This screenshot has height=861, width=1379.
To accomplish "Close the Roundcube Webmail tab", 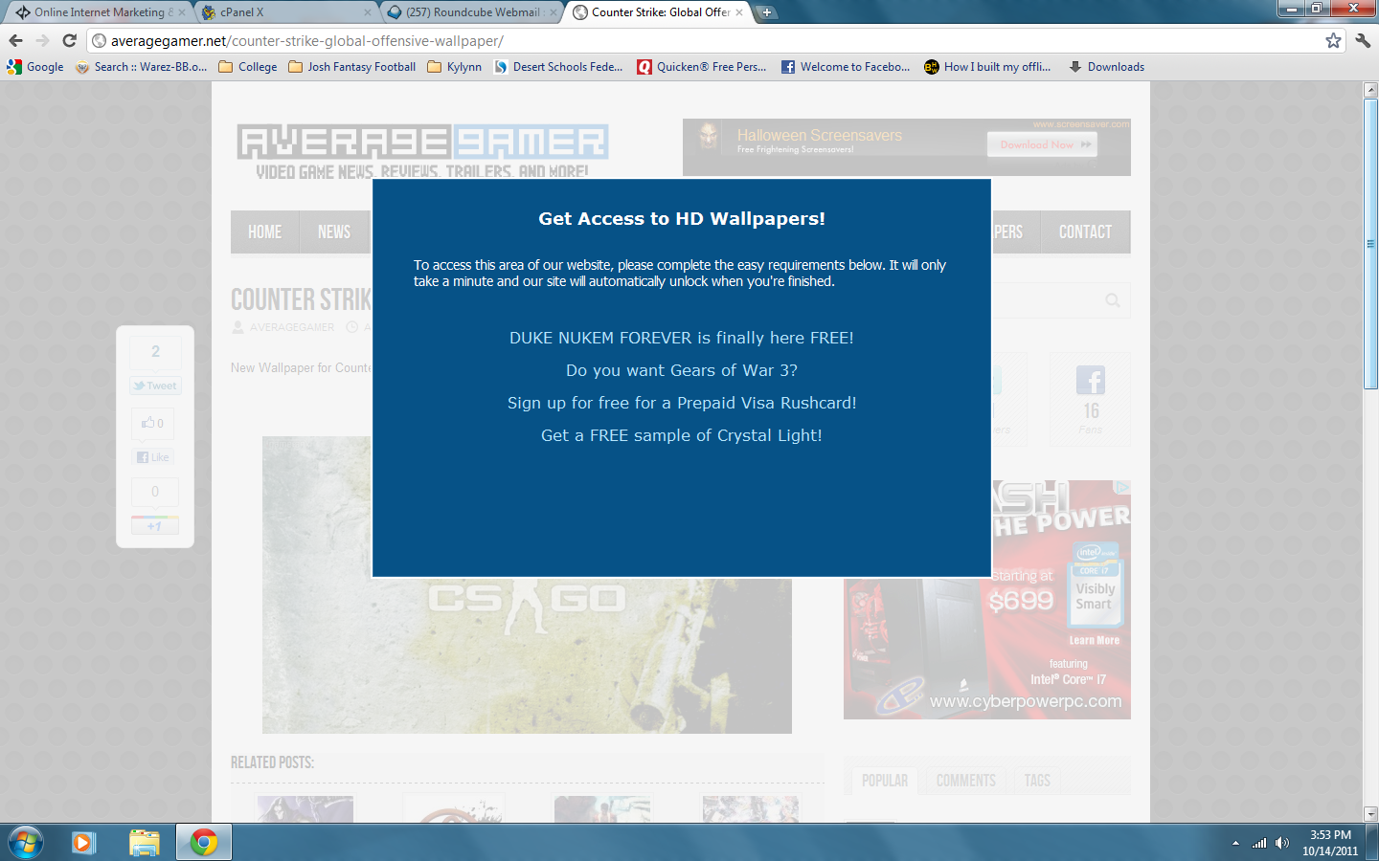I will 554,12.
